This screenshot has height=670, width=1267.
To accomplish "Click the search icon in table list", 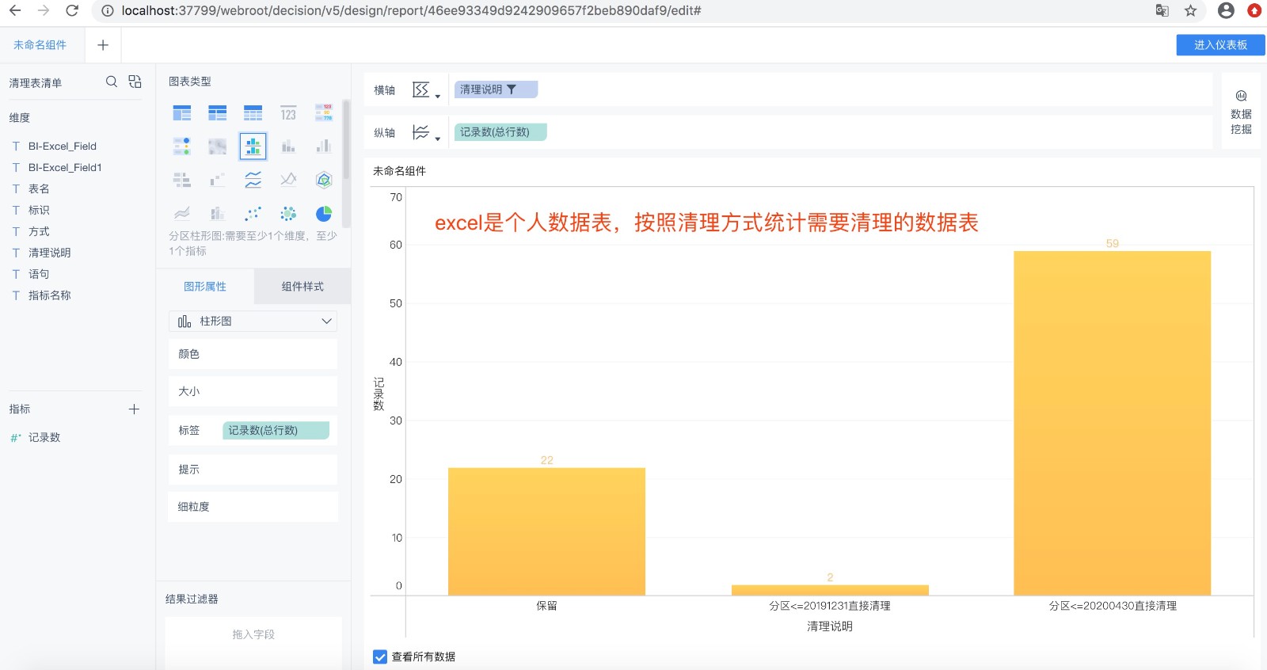I will (x=112, y=82).
